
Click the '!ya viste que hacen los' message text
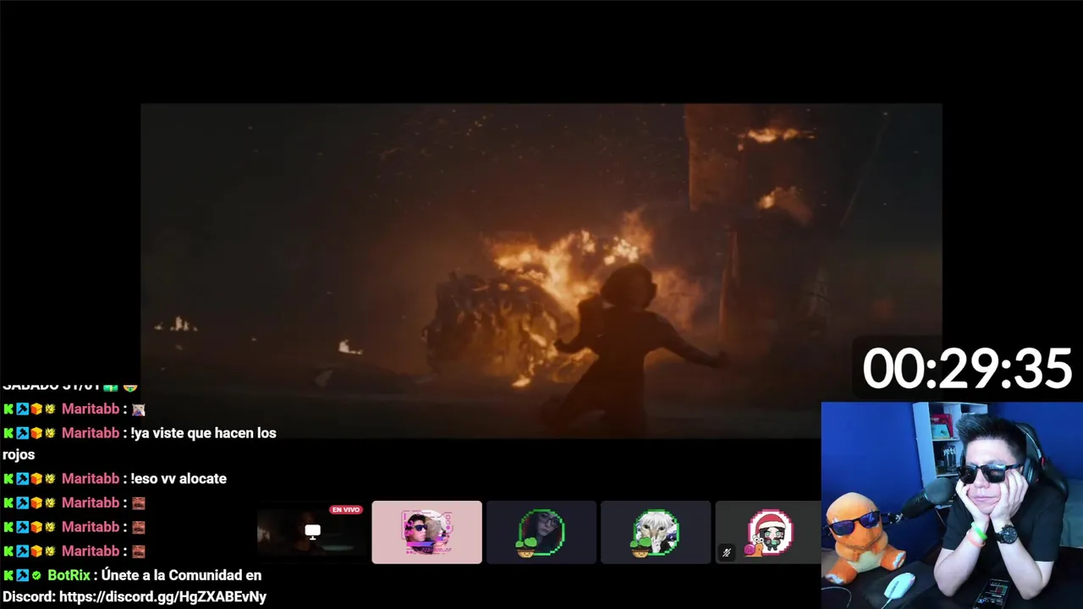coord(203,433)
